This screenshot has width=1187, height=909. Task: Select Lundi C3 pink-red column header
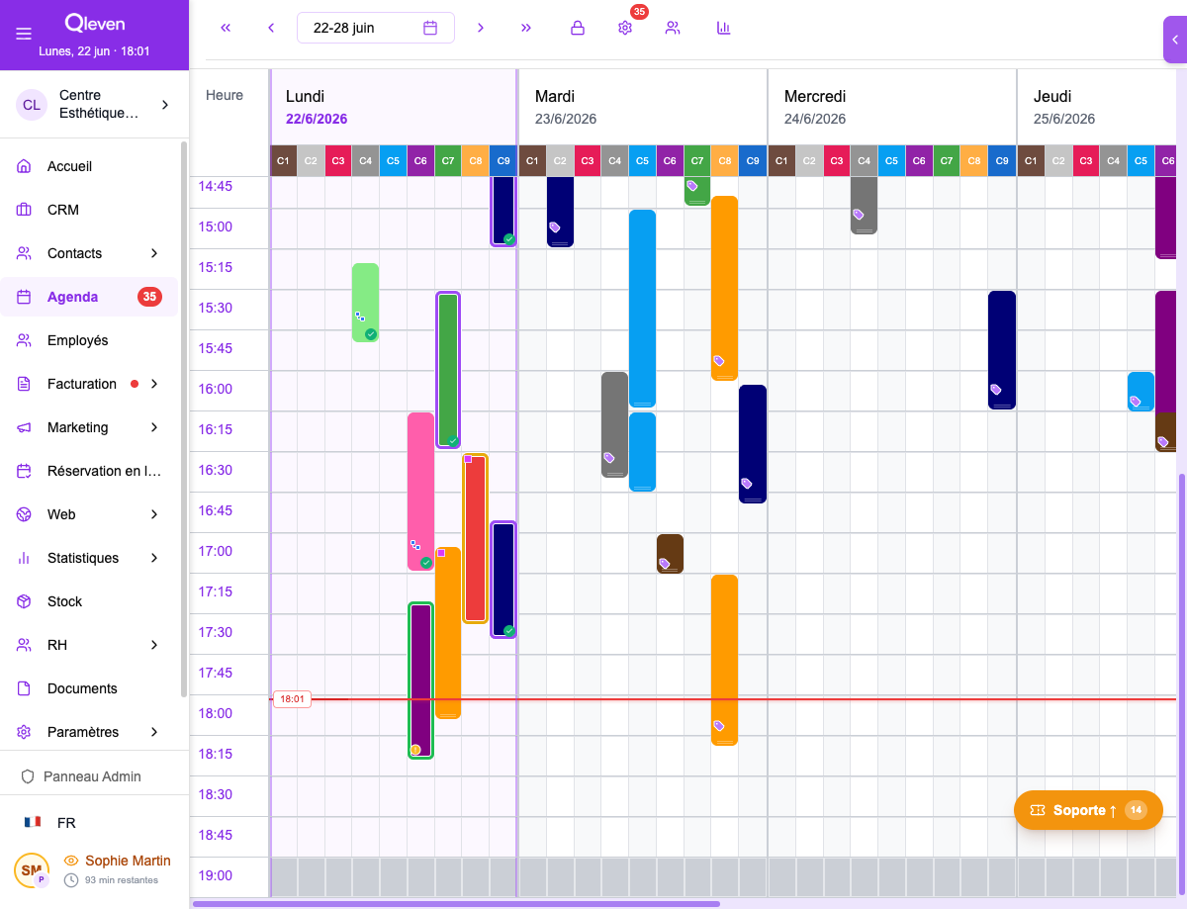point(338,160)
